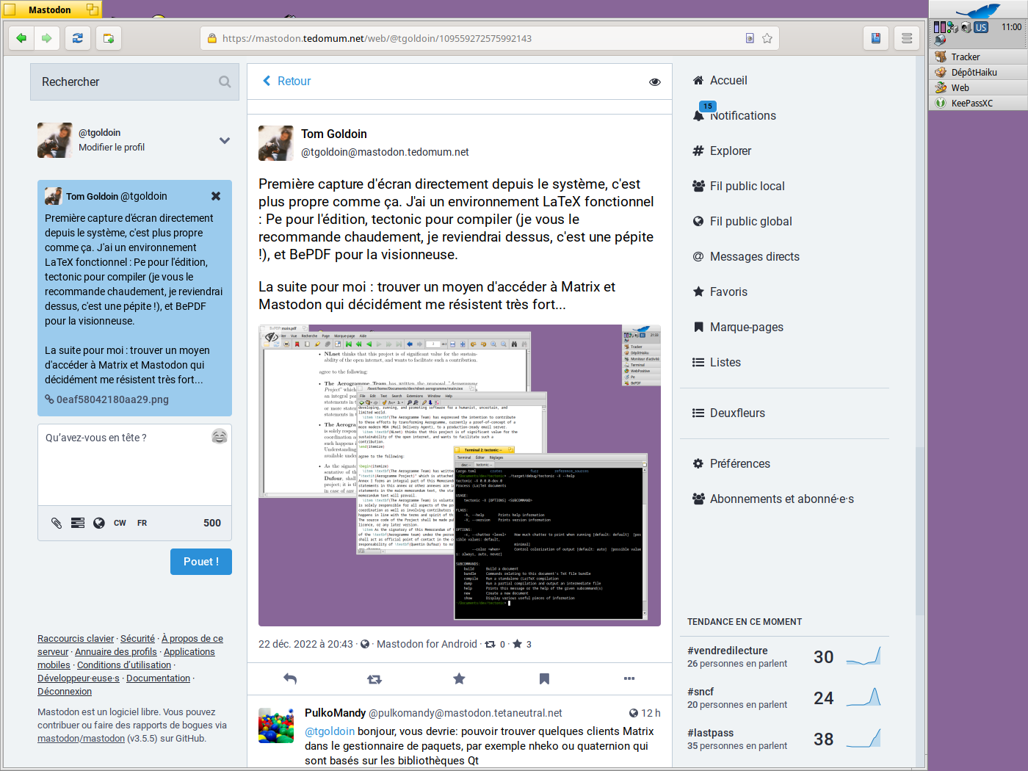Expand the account menu beside @tgoldoin
Image resolution: width=1028 pixels, height=771 pixels.
coord(225,140)
